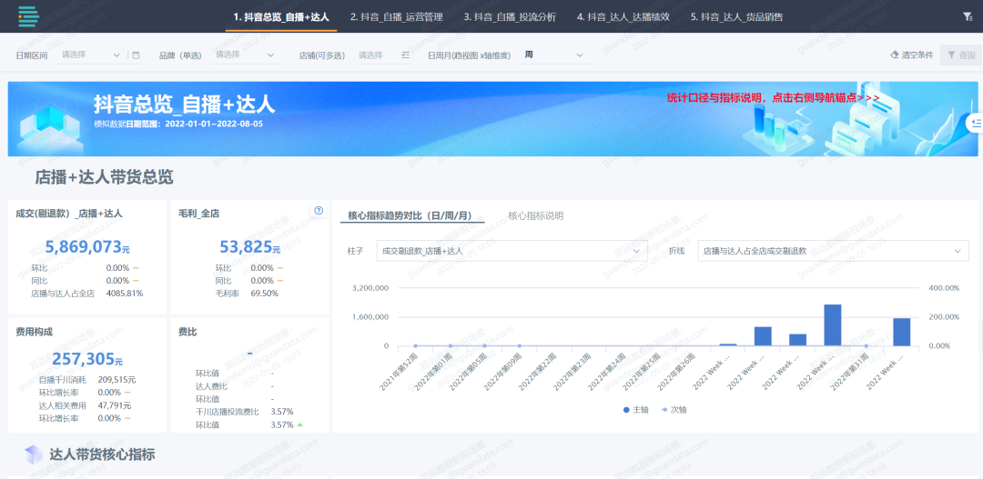Click the help question mark on 毛利_全店
Screen dimensions: 983x479
pos(319,210)
